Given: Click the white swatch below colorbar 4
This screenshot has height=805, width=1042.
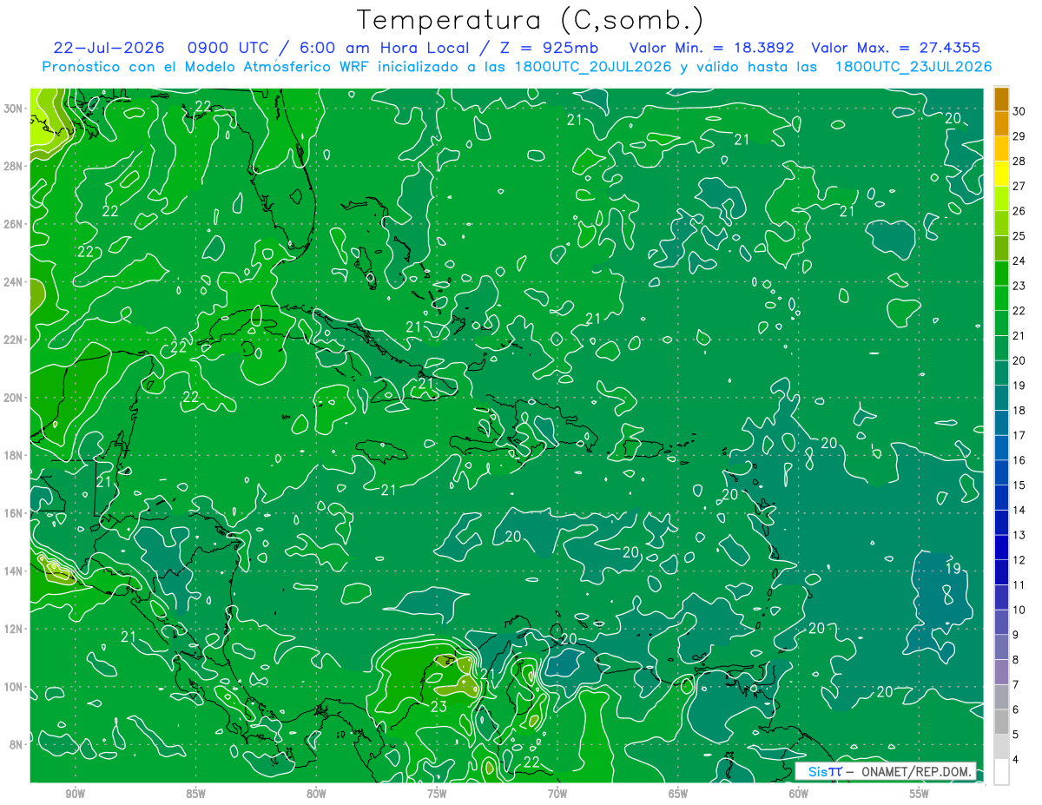Looking at the screenshot, I should click(1001, 772).
